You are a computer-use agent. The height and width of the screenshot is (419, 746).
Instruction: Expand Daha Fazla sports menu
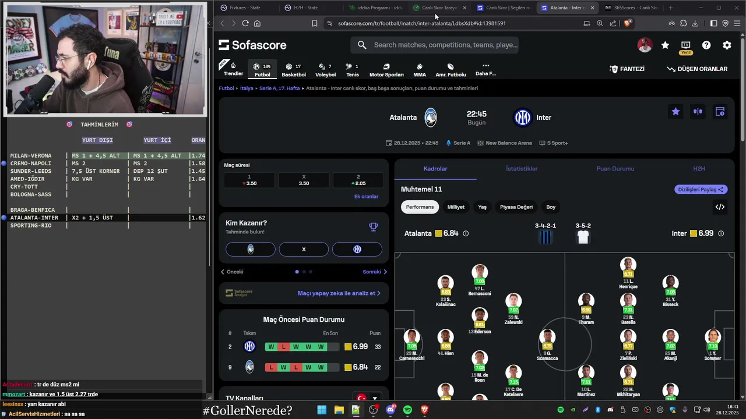[x=485, y=69]
